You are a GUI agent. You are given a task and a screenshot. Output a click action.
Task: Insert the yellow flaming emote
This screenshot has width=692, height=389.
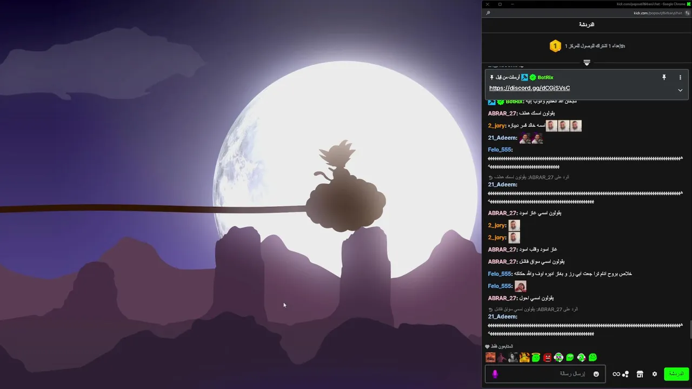524,357
